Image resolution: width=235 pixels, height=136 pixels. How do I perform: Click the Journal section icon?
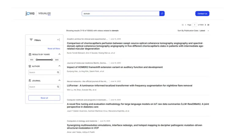30,81
